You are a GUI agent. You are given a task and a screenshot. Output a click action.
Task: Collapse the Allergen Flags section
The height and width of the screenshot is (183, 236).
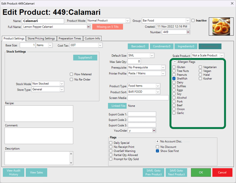[x=174, y=62]
